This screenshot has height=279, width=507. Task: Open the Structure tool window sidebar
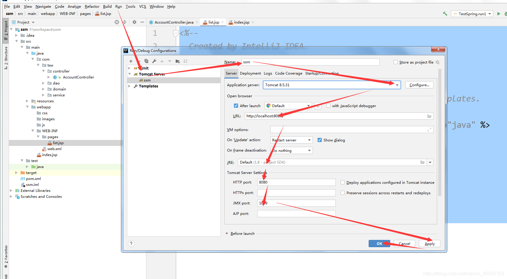(6, 58)
